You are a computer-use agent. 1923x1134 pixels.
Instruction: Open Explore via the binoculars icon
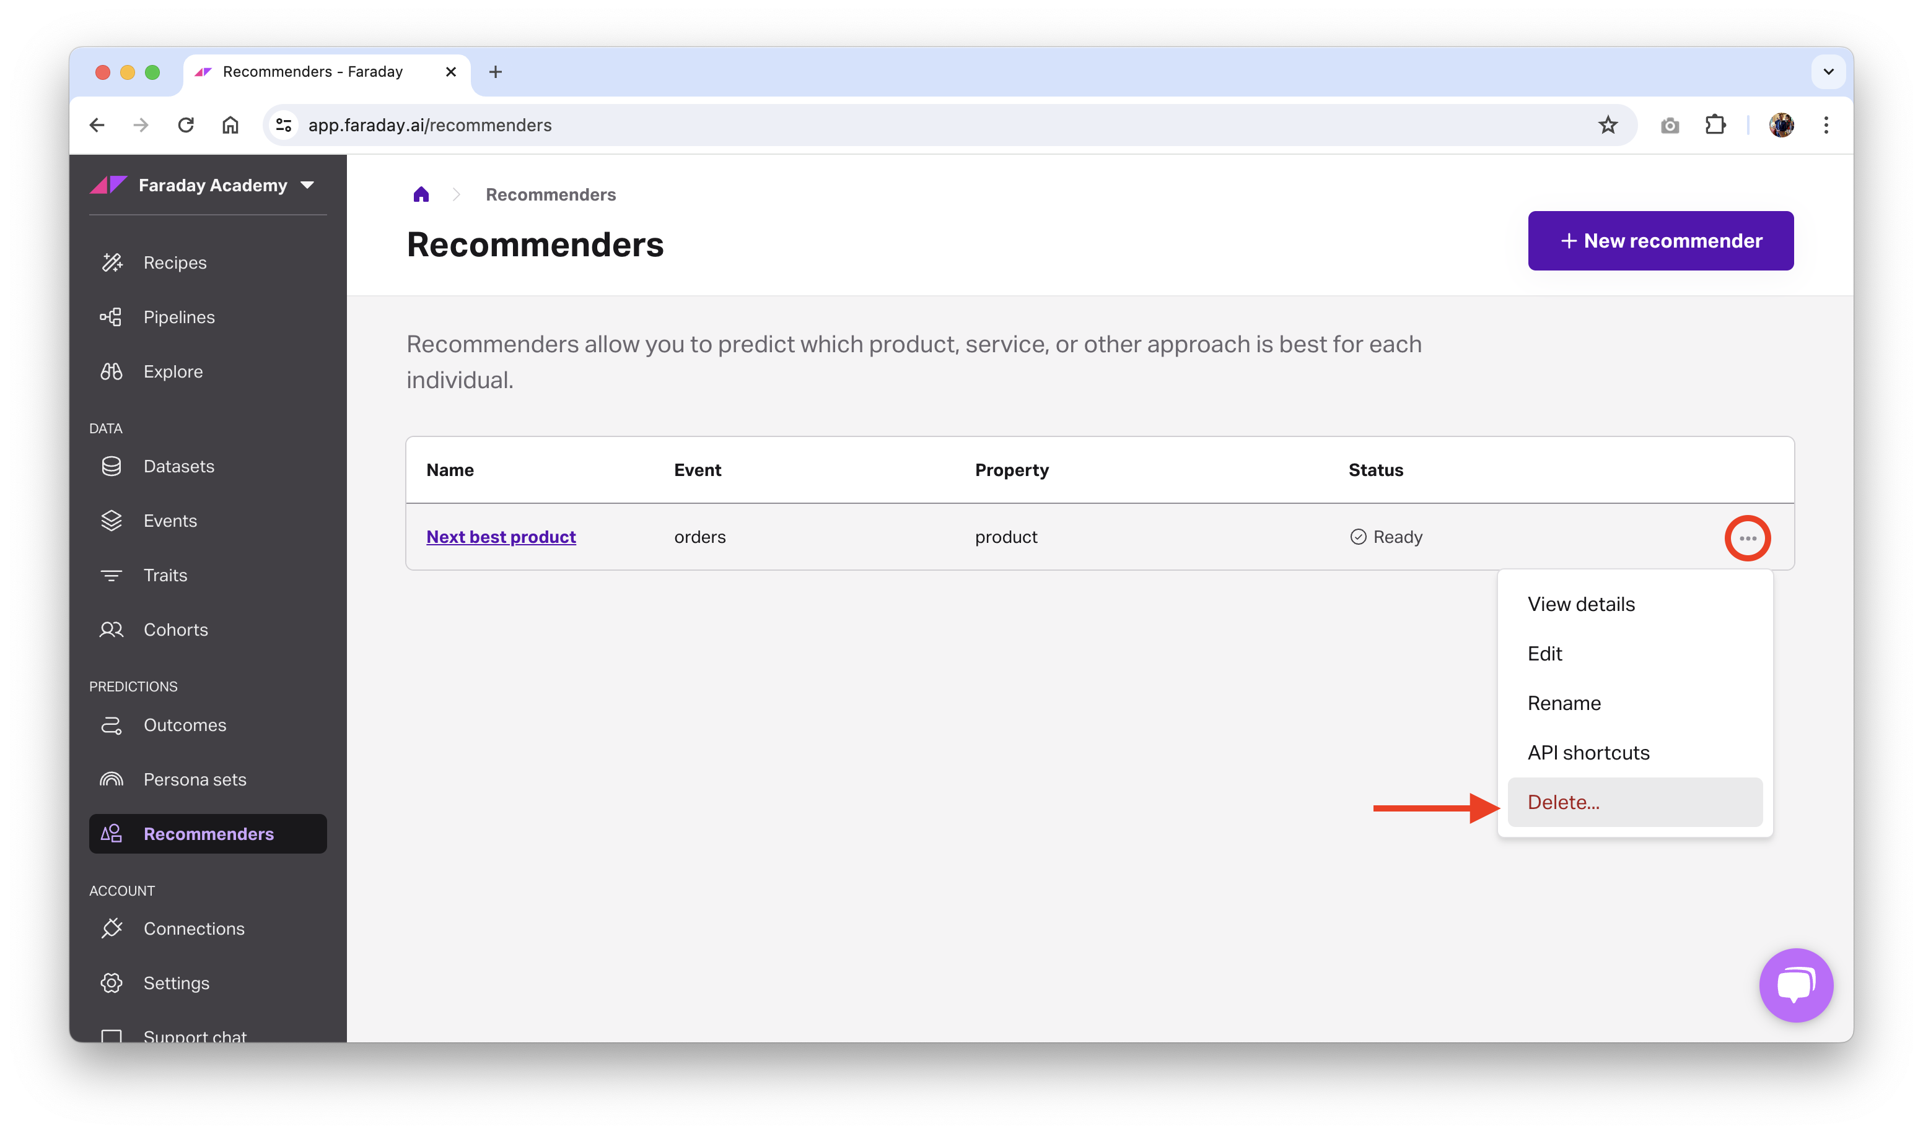pos(112,371)
